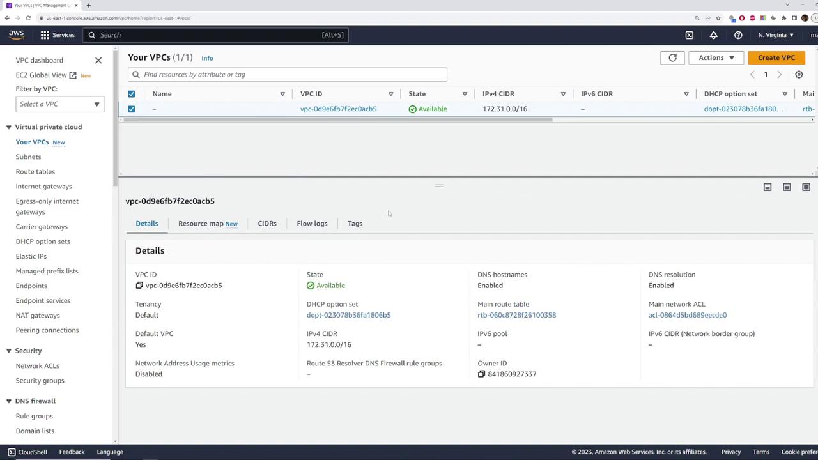This screenshot has width=818, height=460.
Task: Close the VPC sidebar with X
Action: point(98,60)
